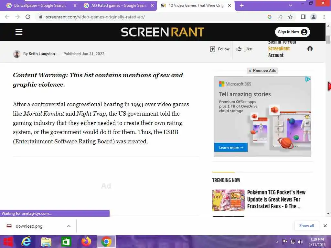The height and width of the screenshot is (248, 331).
Task: Click the scrollbar down arrow
Action: click(x=328, y=214)
